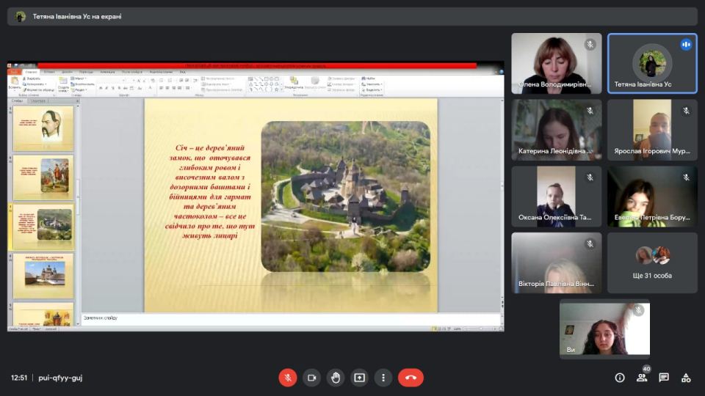The width and height of the screenshot is (705, 396).
Task: Click the meeting code pui-qfyy-guj
Action: click(x=60, y=378)
